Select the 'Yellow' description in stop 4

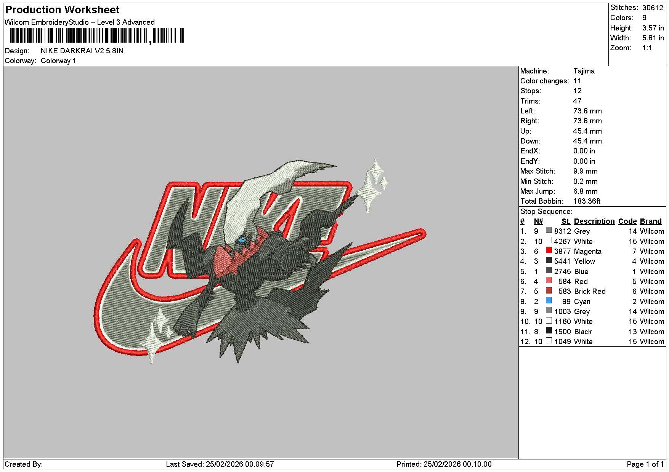(x=584, y=262)
